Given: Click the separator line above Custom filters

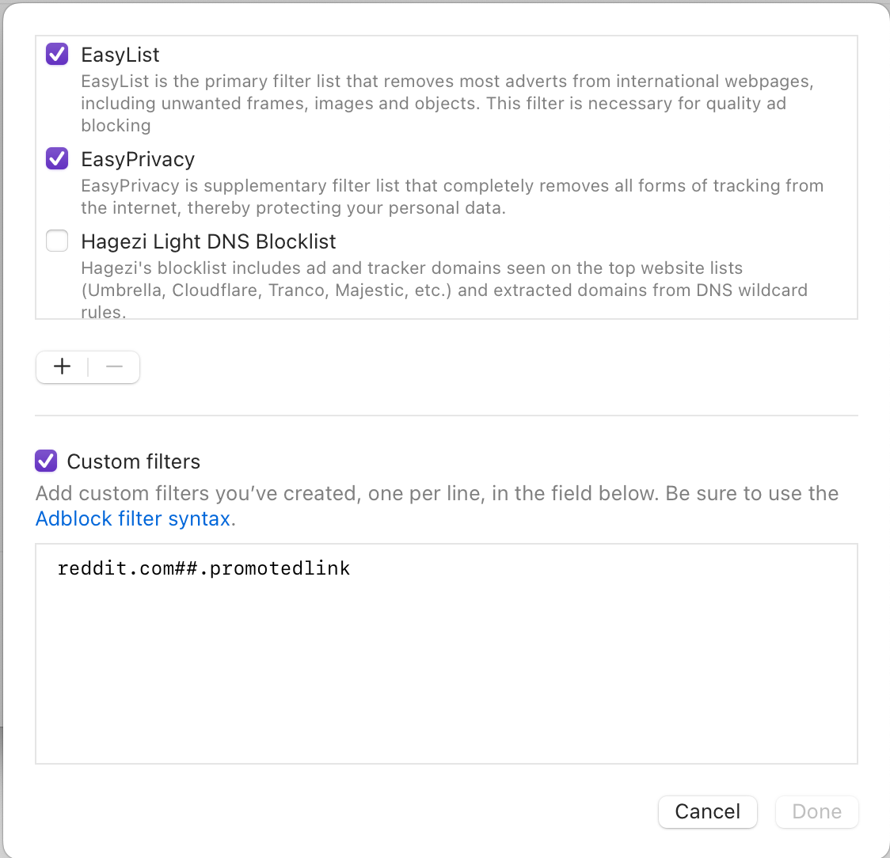Looking at the screenshot, I should 446,415.
